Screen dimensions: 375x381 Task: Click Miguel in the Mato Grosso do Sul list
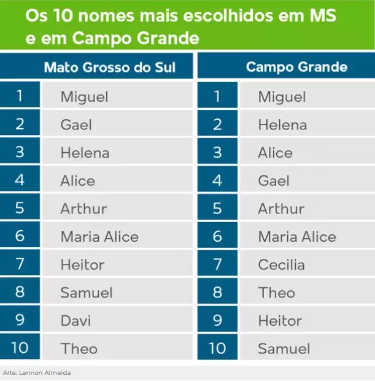click(84, 97)
